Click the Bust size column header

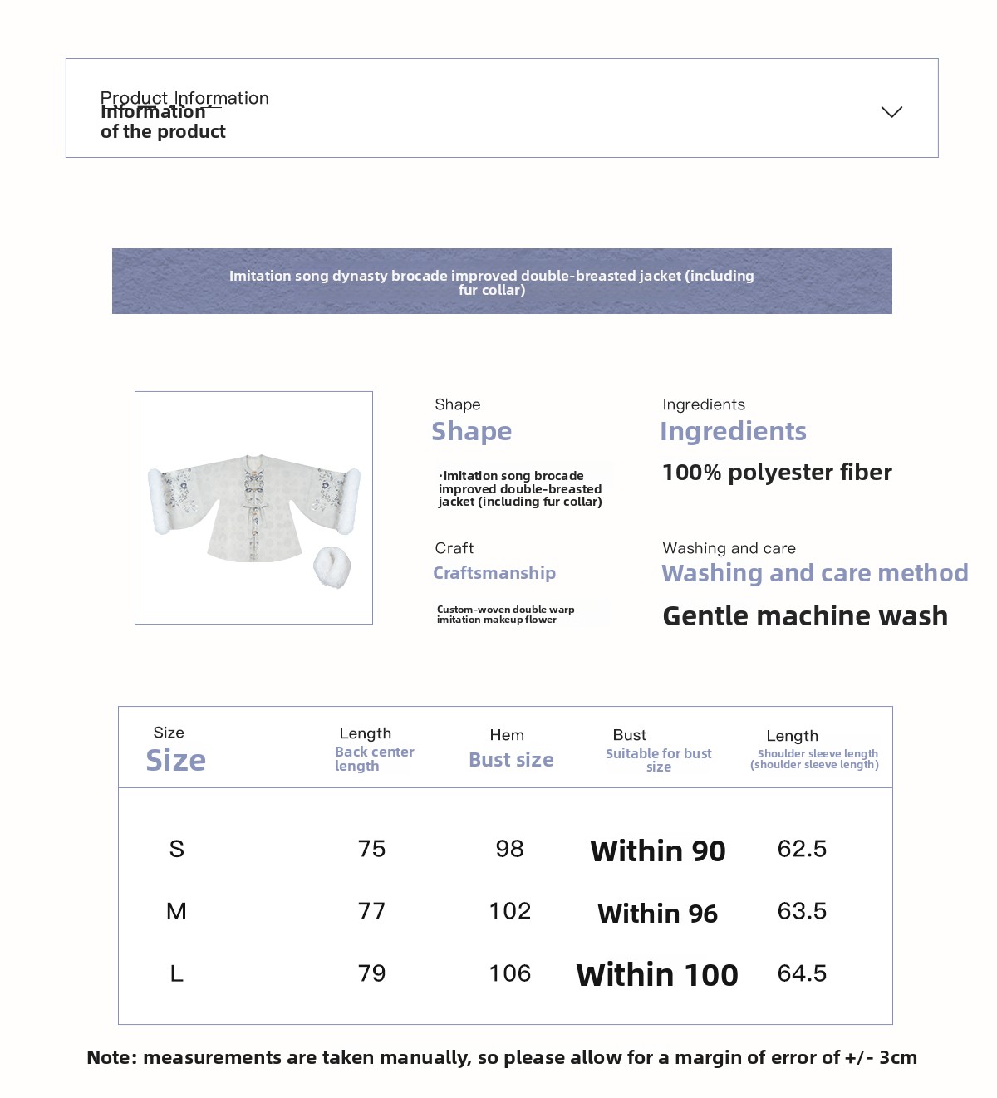pos(511,760)
